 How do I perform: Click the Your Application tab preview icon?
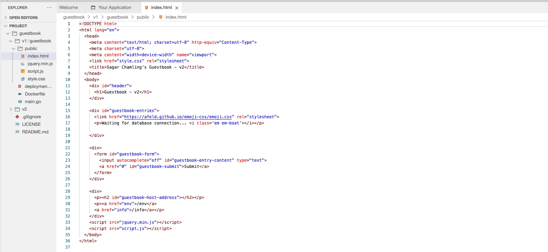point(93,8)
